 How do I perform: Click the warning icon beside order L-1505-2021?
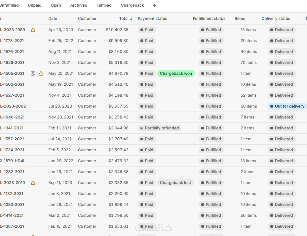click(x=41, y=73)
